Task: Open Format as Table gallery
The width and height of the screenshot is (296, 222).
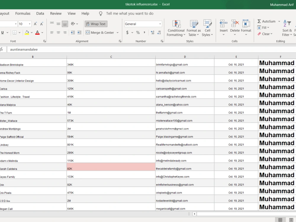Action: click(x=194, y=28)
